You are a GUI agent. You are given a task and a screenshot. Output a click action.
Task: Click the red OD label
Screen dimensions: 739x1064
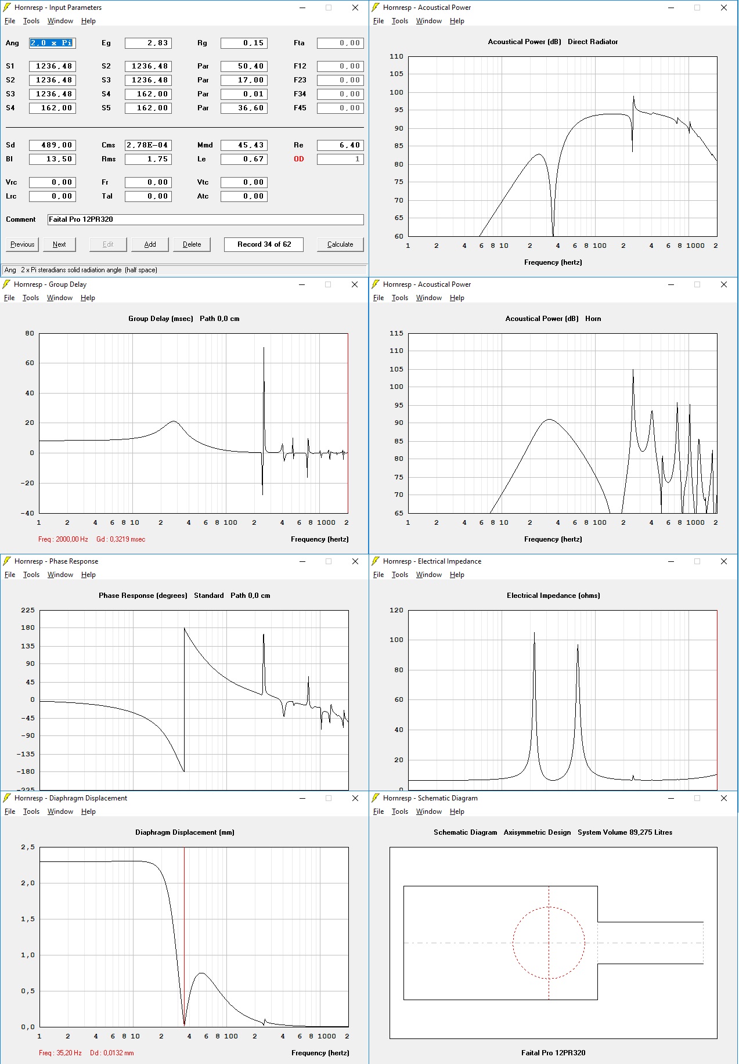click(299, 159)
